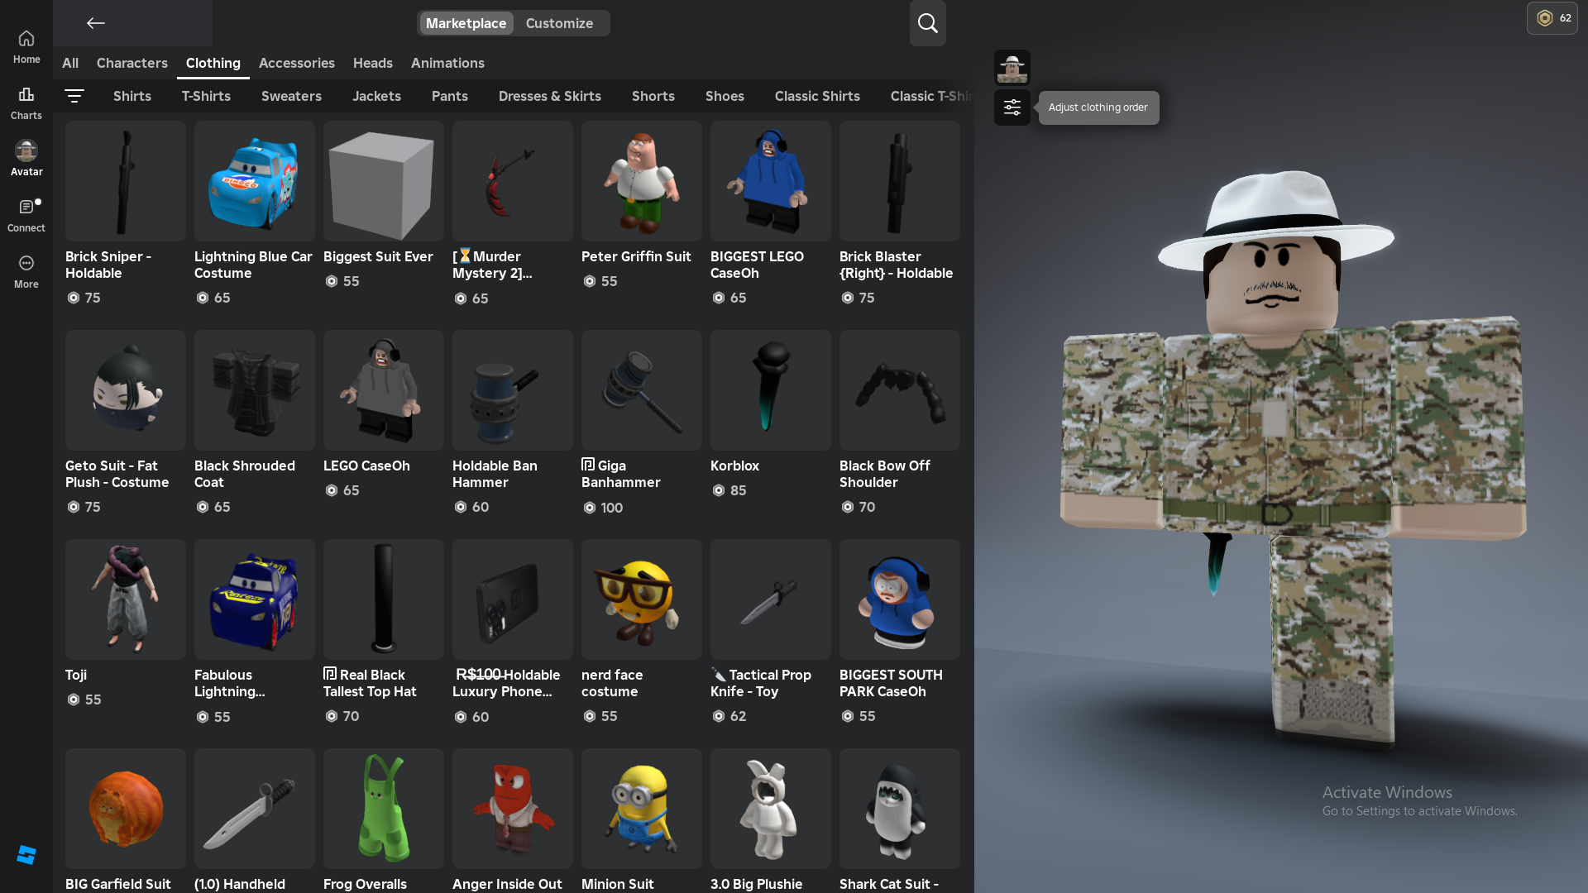The height and width of the screenshot is (893, 1588).
Task: Select the Accessories tab
Action: point(296,63)
